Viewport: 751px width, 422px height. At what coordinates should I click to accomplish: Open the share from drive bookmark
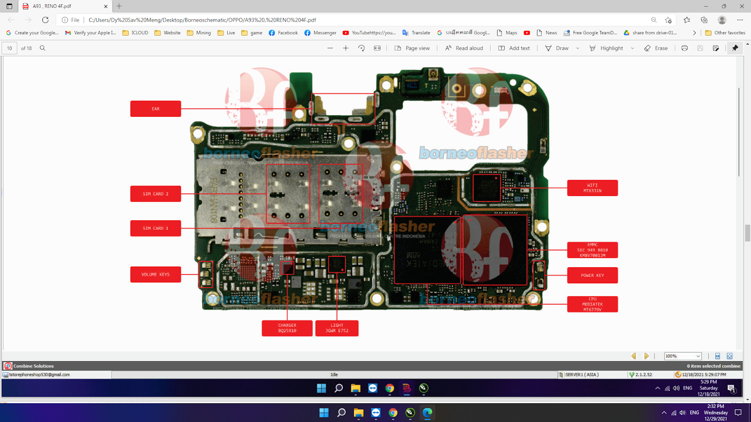[x=650, y=33]
